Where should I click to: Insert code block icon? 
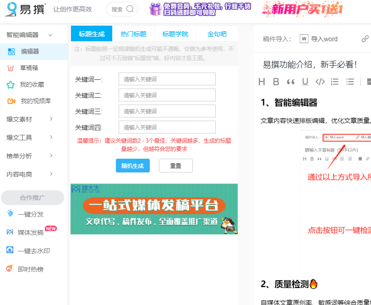click(x=320, y=82)
